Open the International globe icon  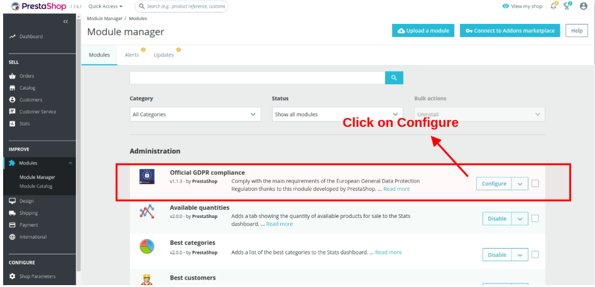tap(13, 237)
